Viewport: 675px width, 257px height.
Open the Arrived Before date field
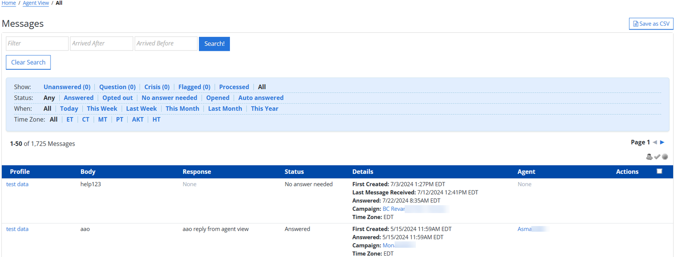[166, 43]
